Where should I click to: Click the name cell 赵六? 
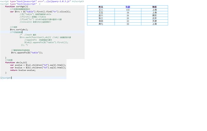pyautogui.click(x=101, y=16)
